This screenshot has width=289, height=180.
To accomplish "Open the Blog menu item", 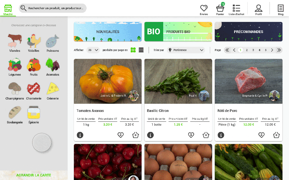I will click(x=280, y=10).
